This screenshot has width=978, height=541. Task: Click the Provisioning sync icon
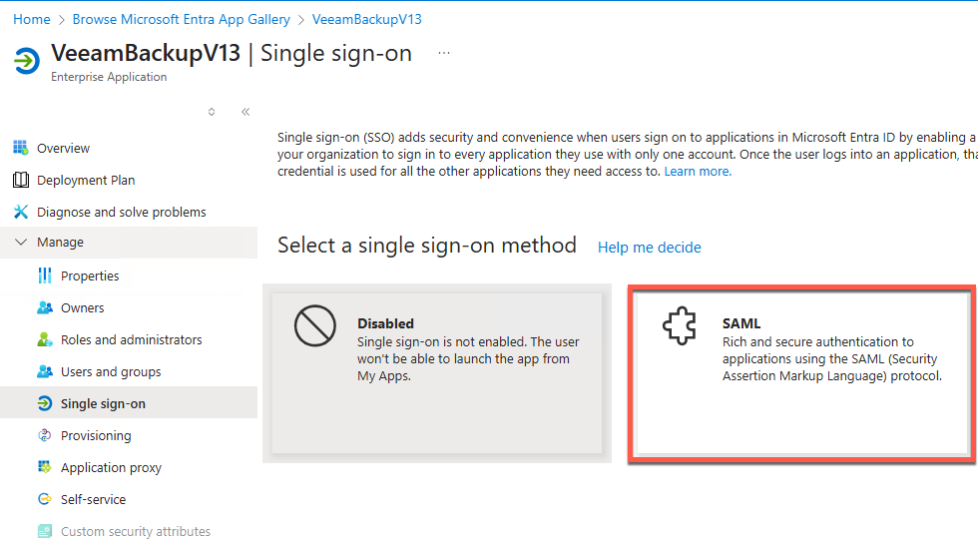click(x=44, y=435)
